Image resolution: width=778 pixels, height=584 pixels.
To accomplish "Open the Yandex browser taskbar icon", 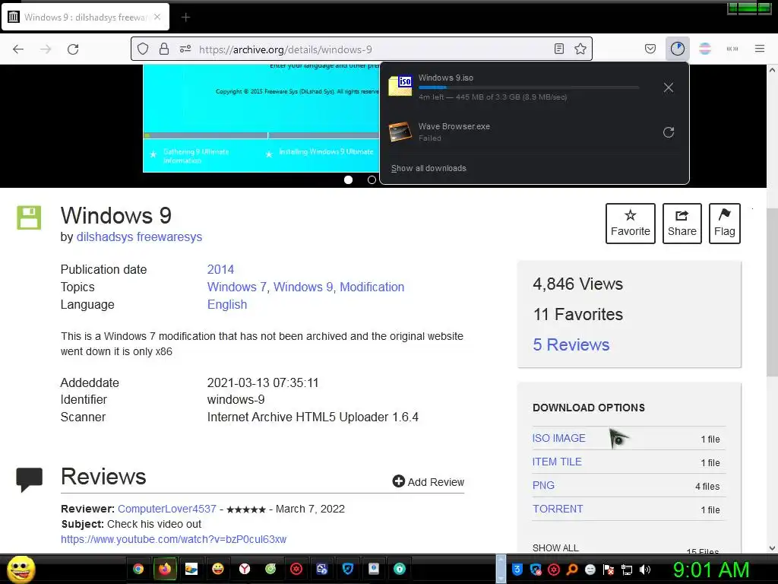I will [x=244, y=569].
